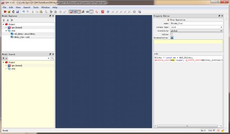Click the Redo arrow icon in the toolbar
The height and width of the screenshot is (134, 230).
point(28,12)
